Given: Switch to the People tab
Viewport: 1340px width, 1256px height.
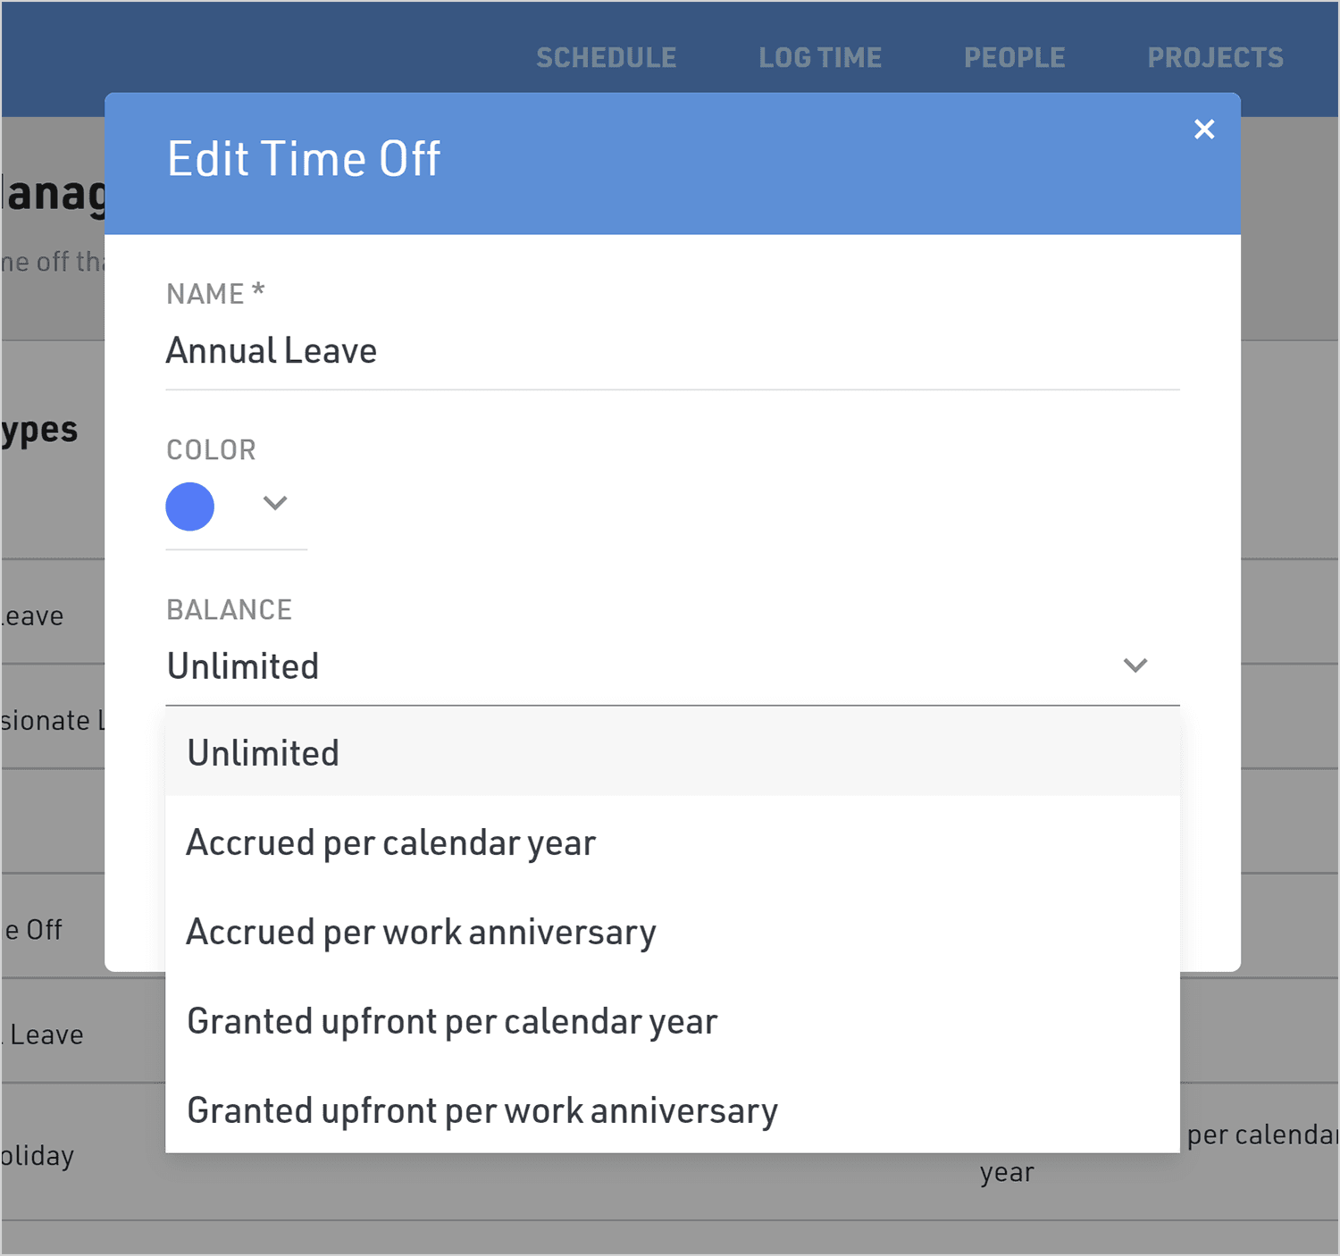Looking at the screenshot, I should coord(1014,58).
